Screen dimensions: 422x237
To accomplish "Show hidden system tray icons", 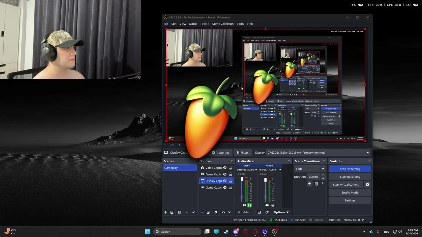I will [364, 232].
